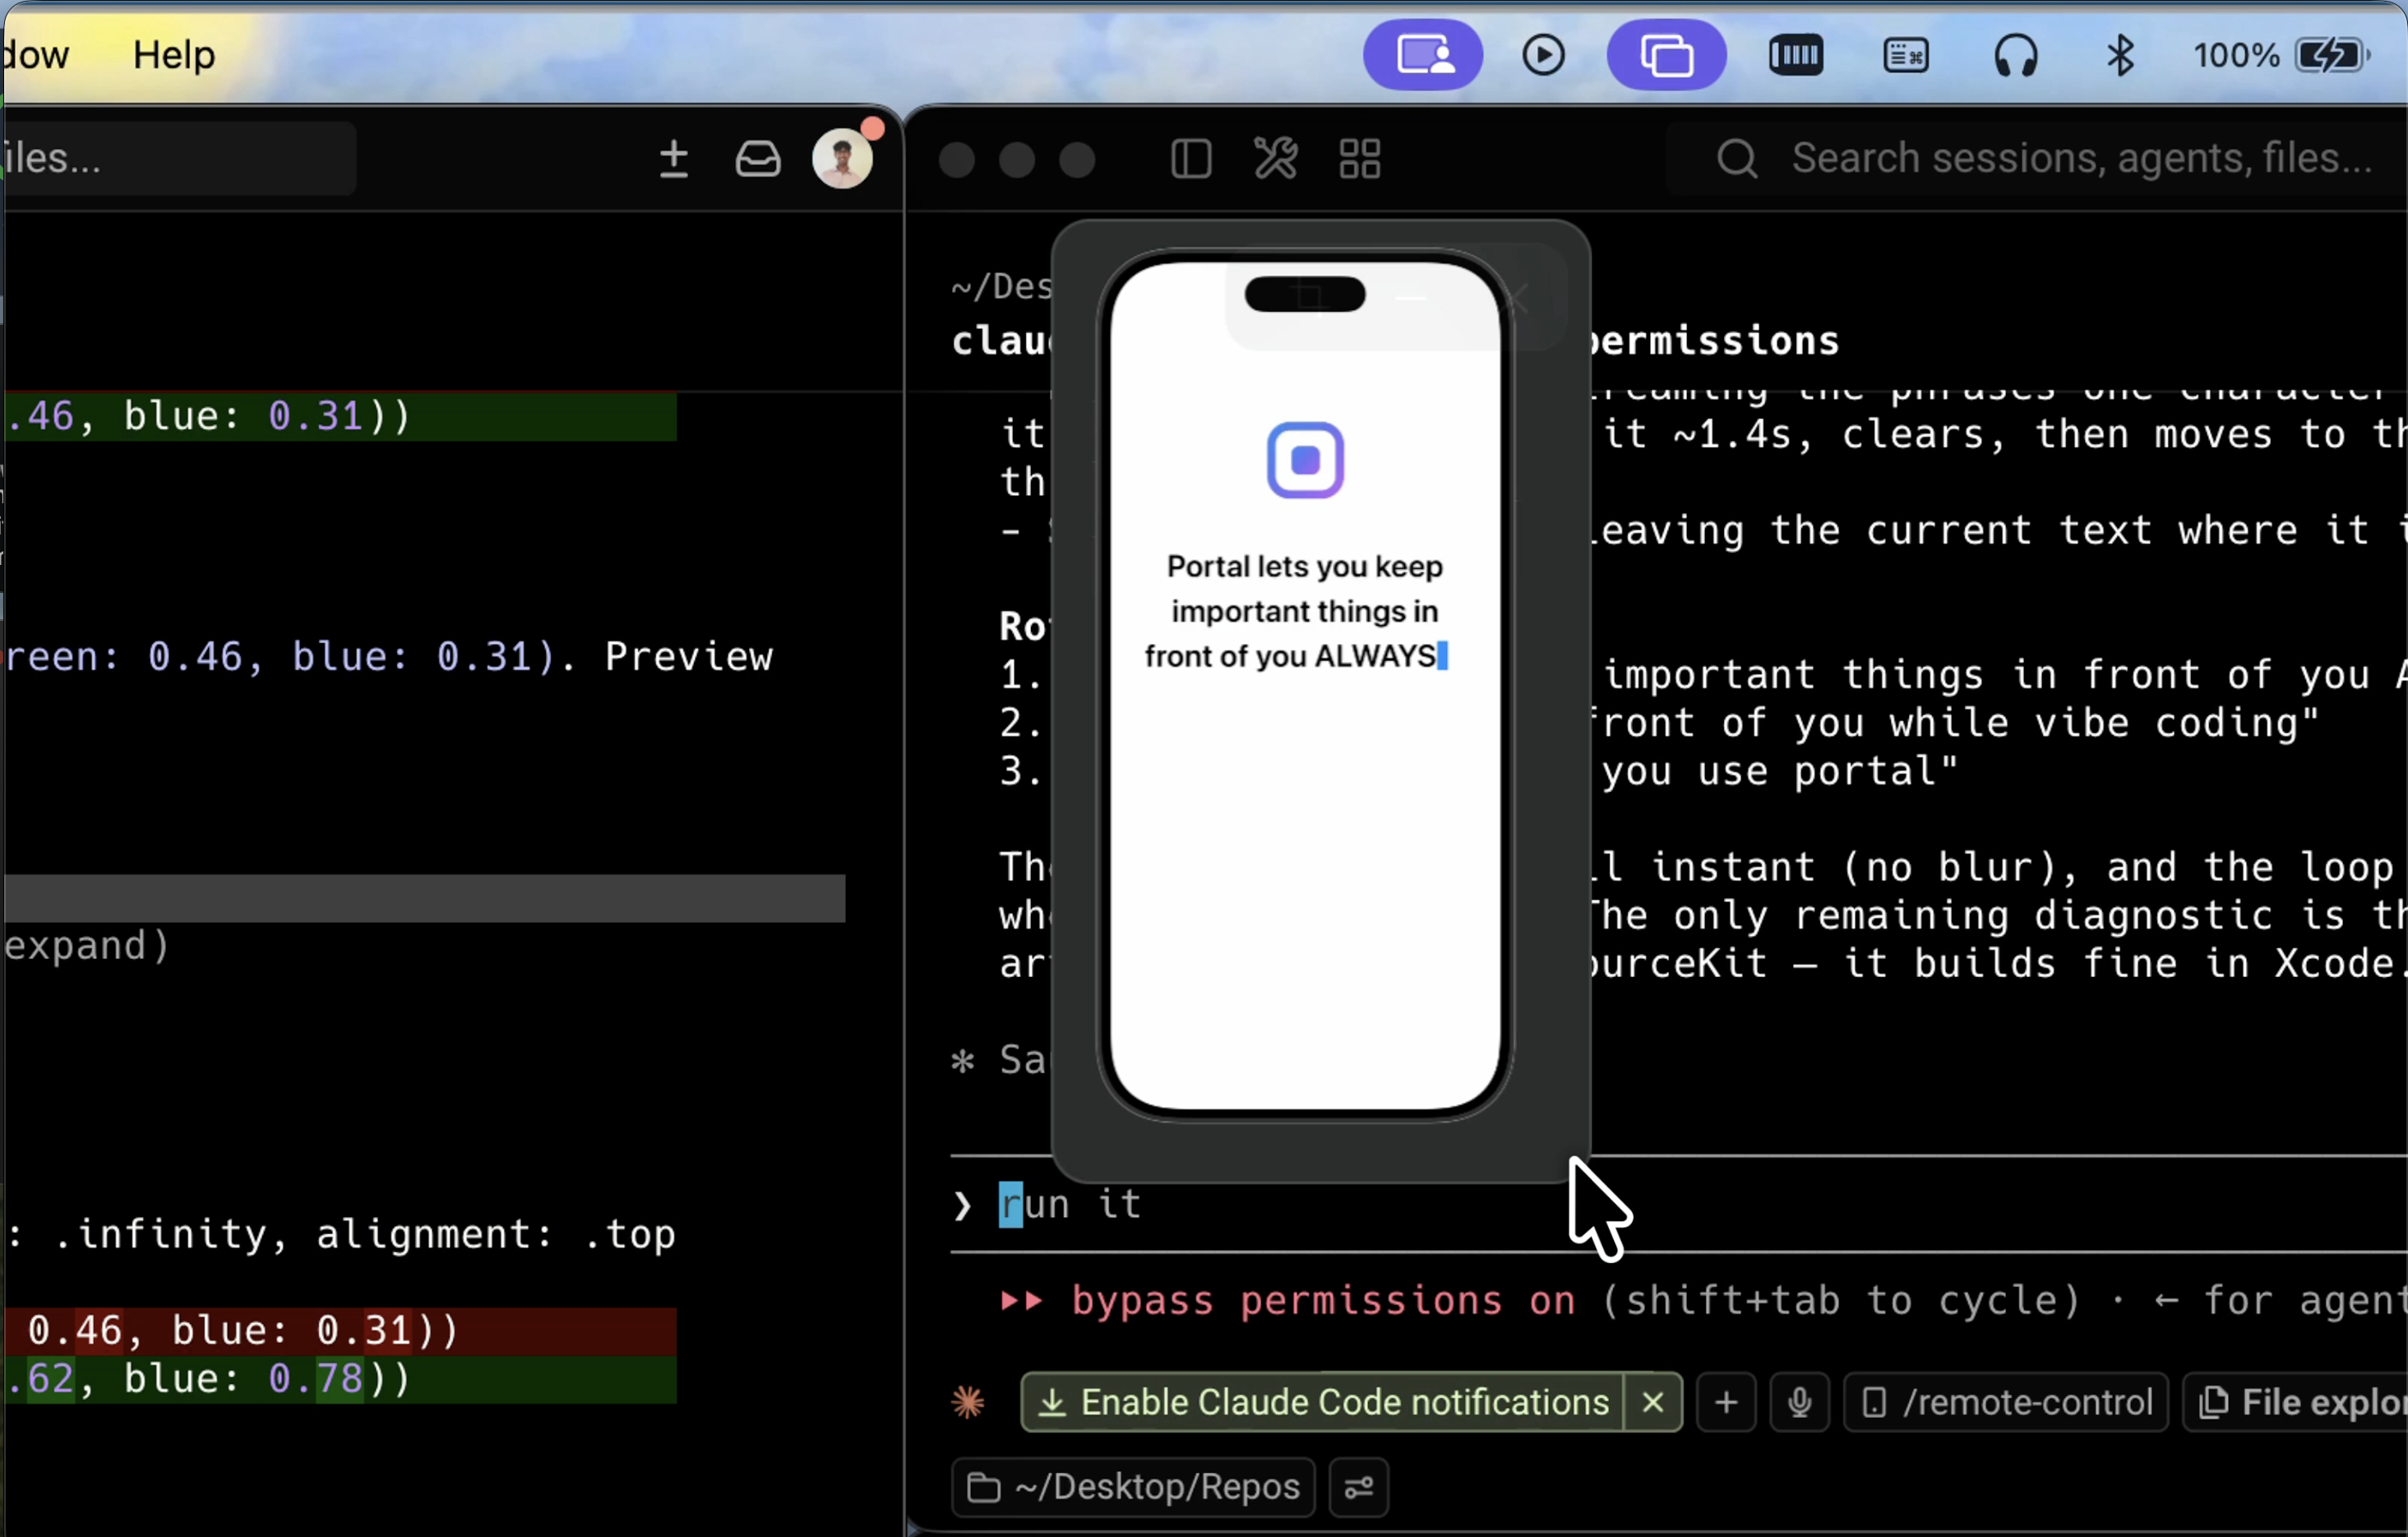Click the cut-off search field in left window
The image size is (2408, 1537).
(x=180, y=158)
